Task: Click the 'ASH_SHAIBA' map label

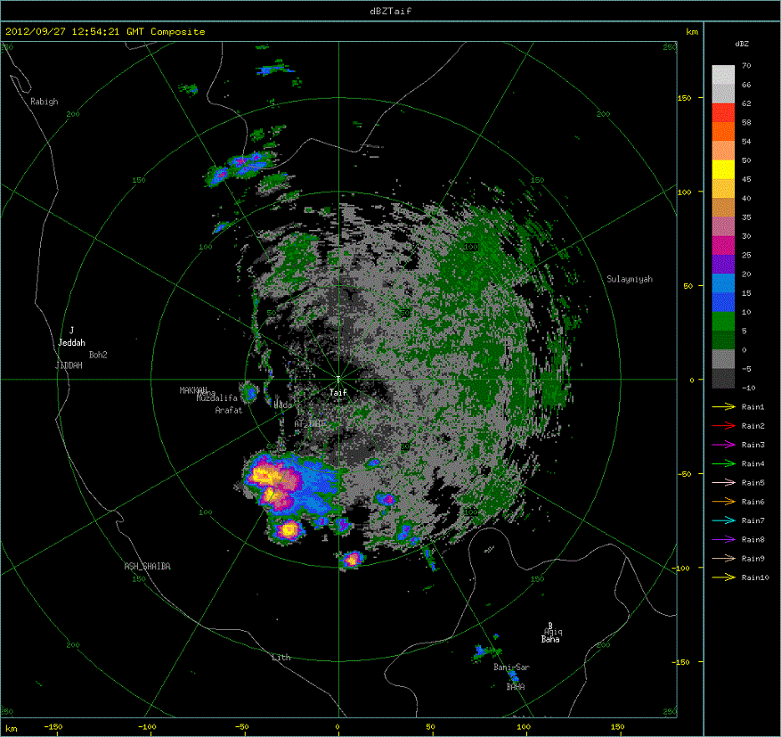Action: (148, 566)
